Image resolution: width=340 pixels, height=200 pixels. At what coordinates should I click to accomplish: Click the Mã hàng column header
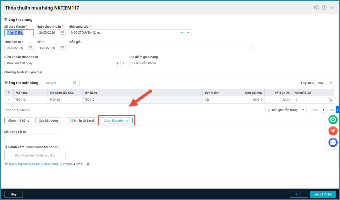click(x=30, y=93)
